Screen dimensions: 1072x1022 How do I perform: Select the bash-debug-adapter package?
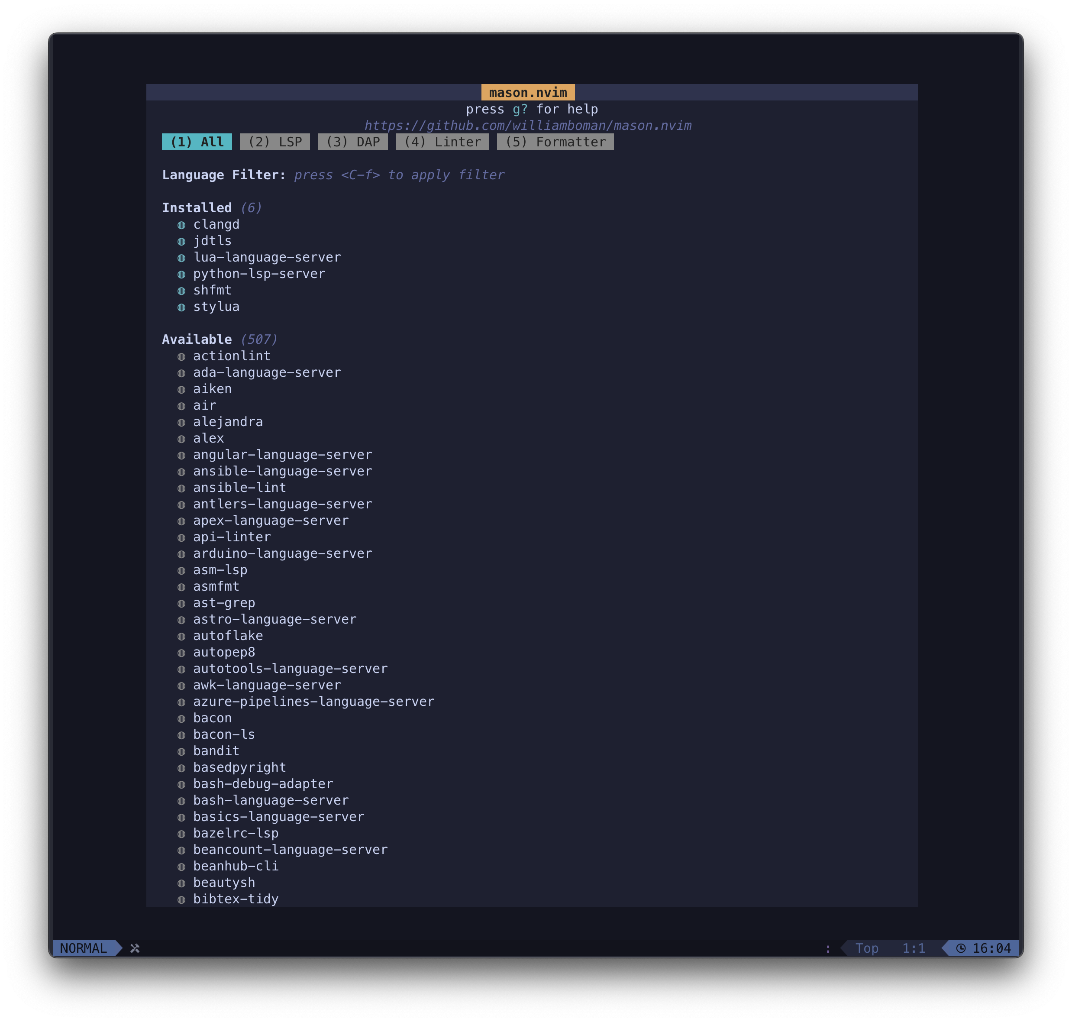click(263, 784)
